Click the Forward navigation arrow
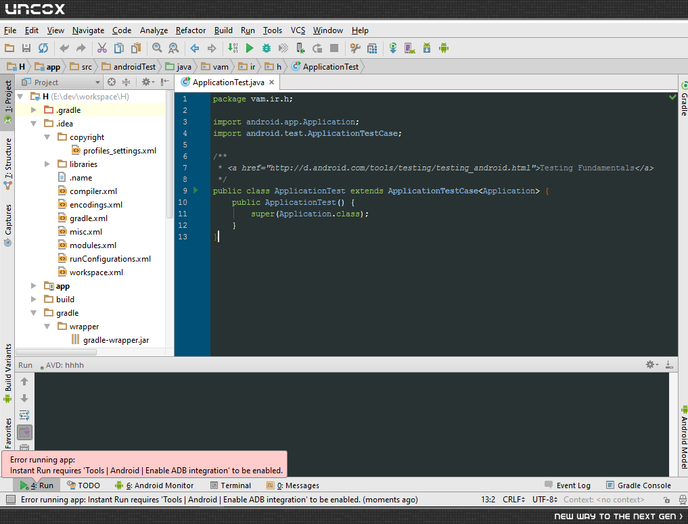 pyautogui.click(x=212, y=48)
